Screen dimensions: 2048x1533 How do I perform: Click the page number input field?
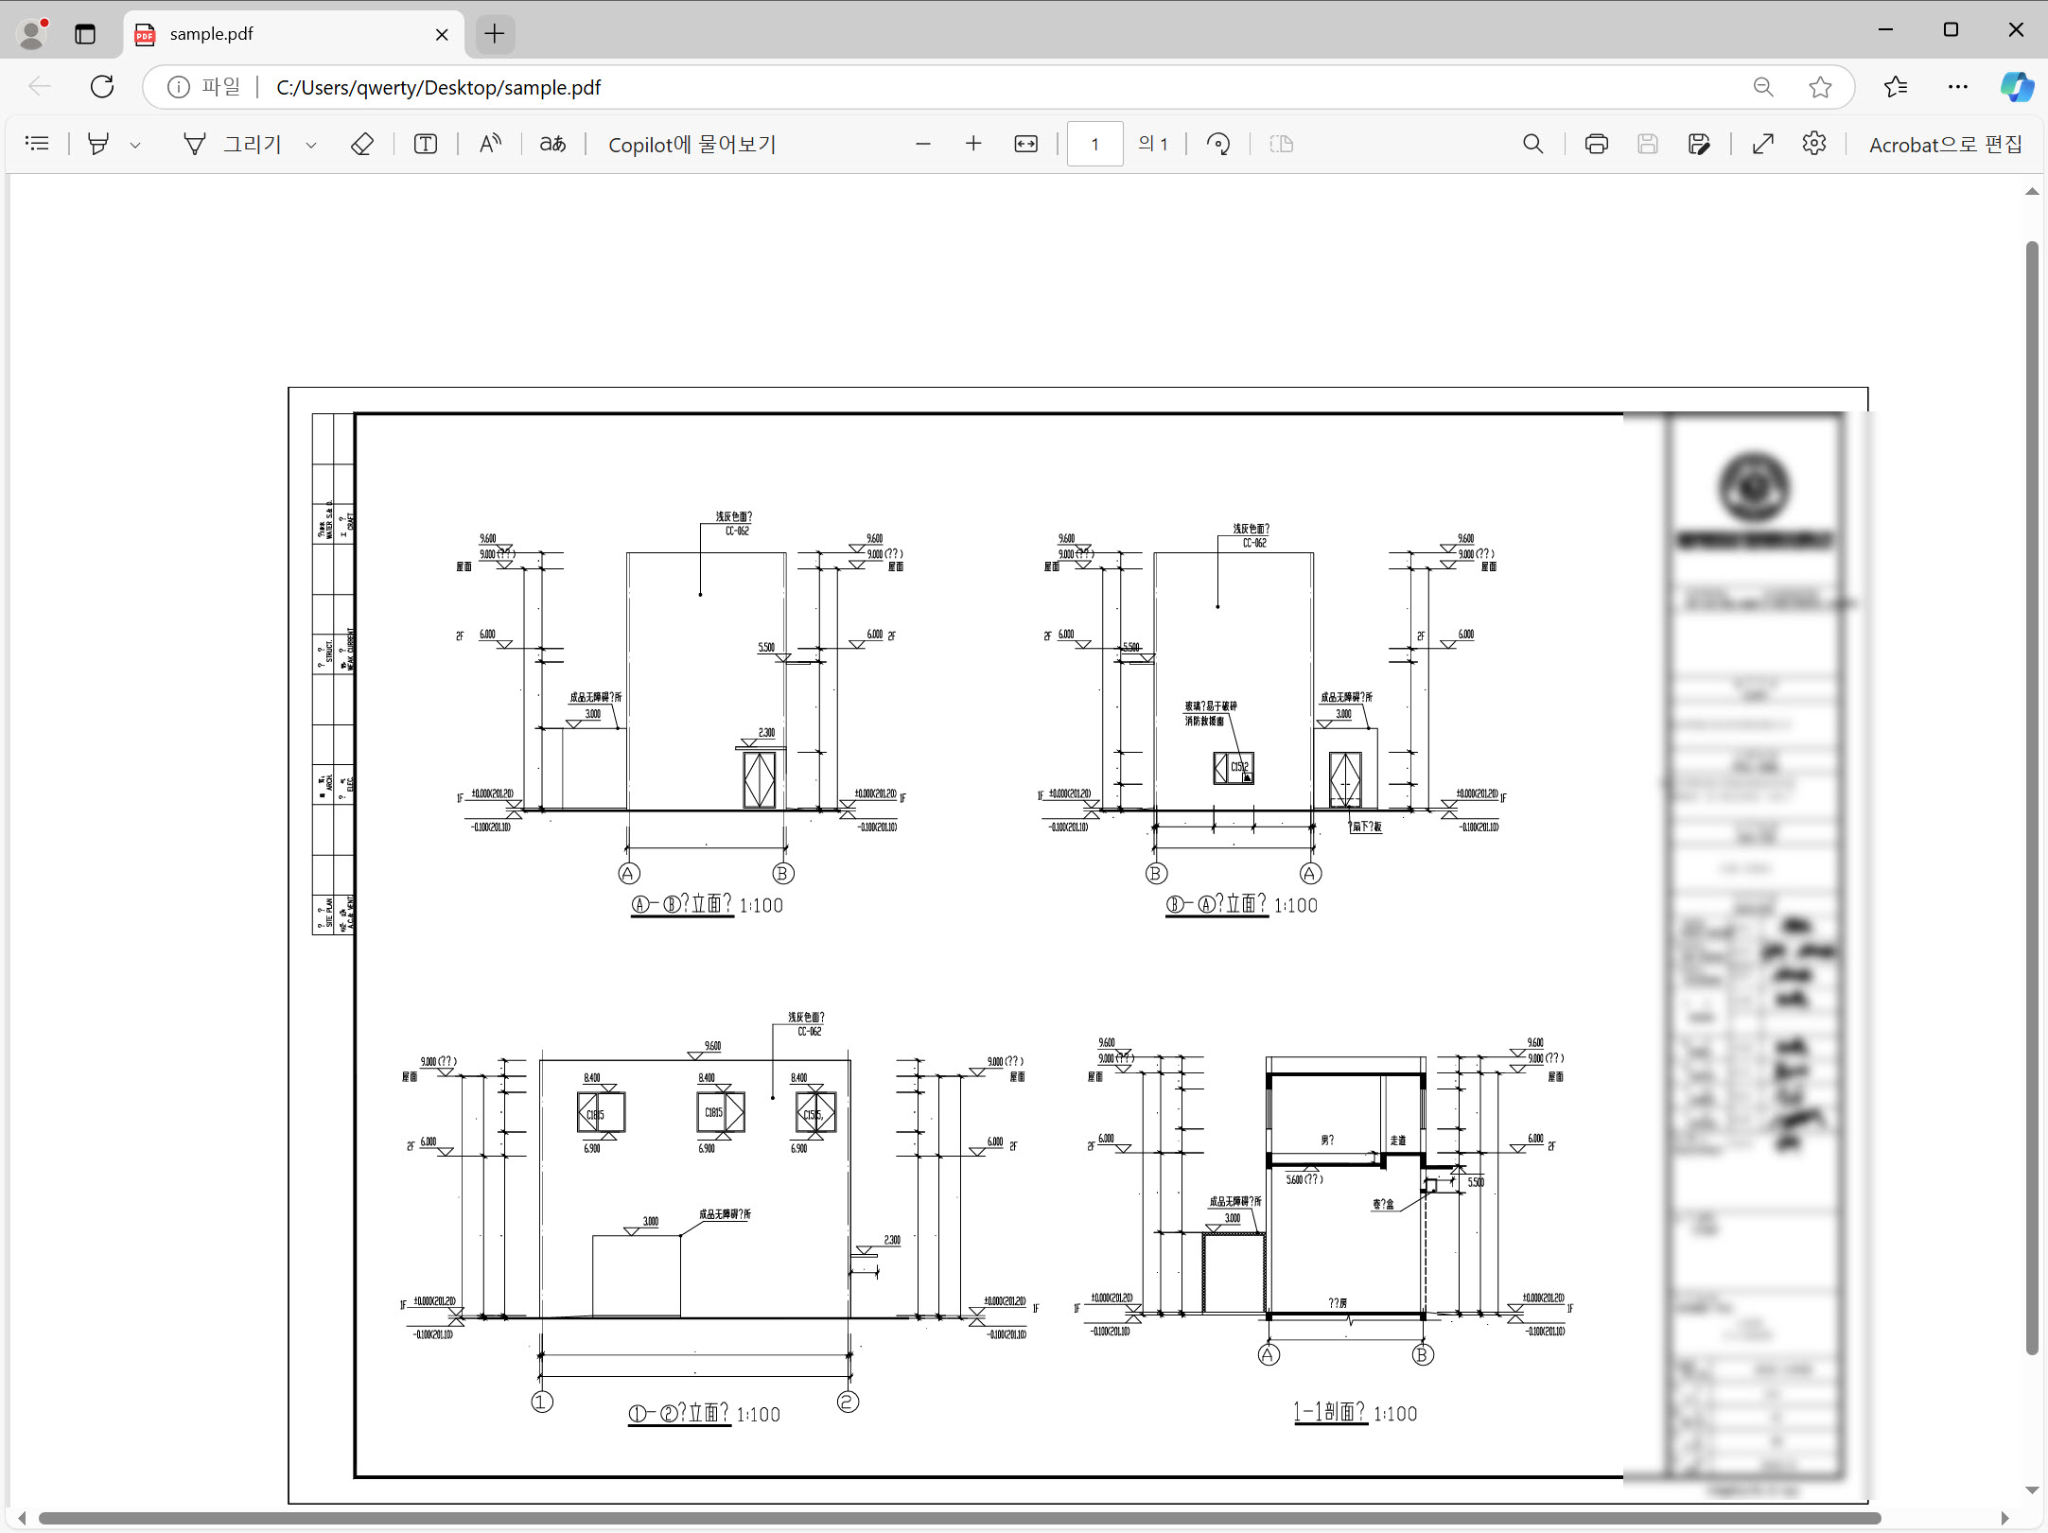pyautogui.click(x=1094, y=144)
